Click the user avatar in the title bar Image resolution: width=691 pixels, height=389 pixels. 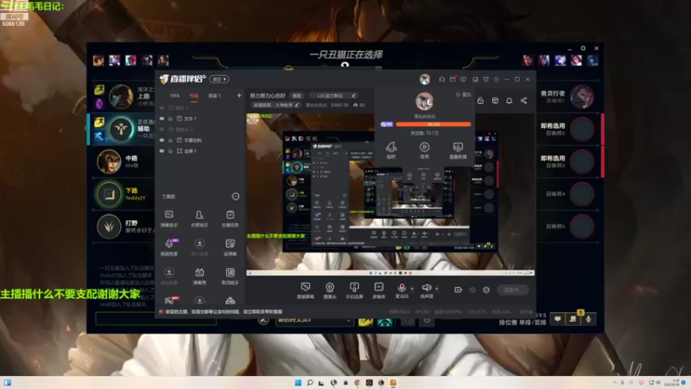click(x=425, y=80)
